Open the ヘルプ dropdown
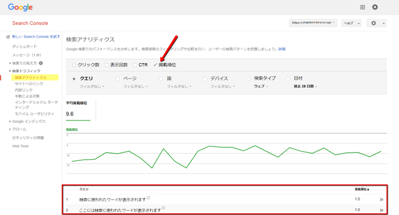 coord(352,23)
